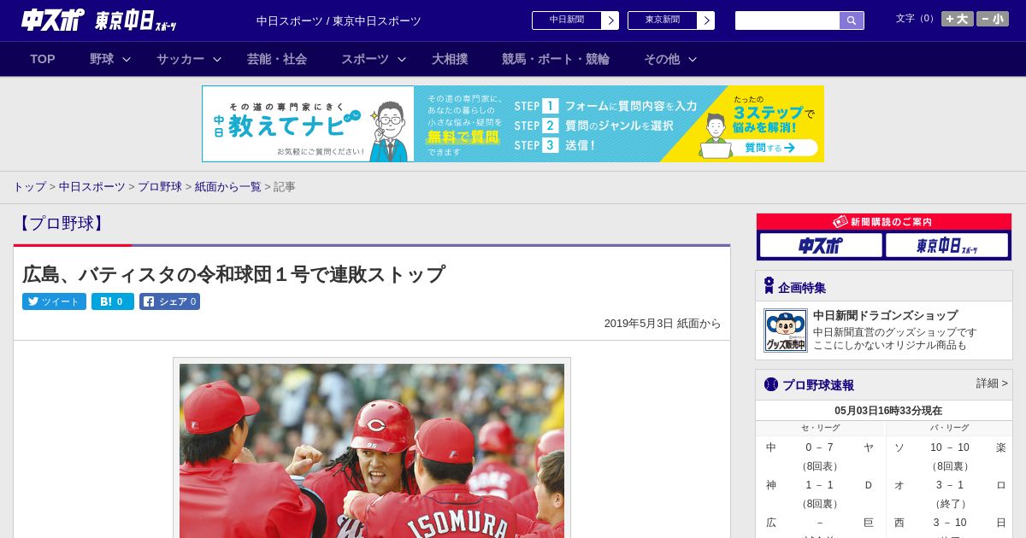Go to 紙面から一覧 in breadcrumb

[227, 186]
